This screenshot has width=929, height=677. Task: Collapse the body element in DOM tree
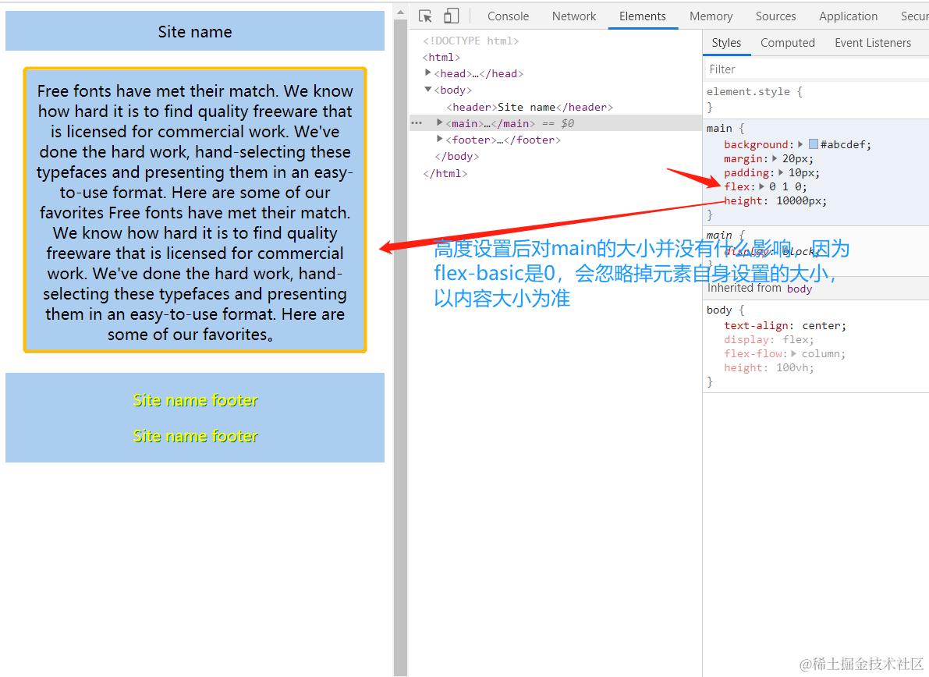click(x=427, y=90)
